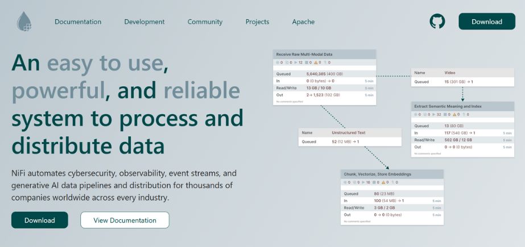525x247 pixels.
Task: Click Video queued value '15 (301 GB) → 1'
Action: [x=458, y=82]
